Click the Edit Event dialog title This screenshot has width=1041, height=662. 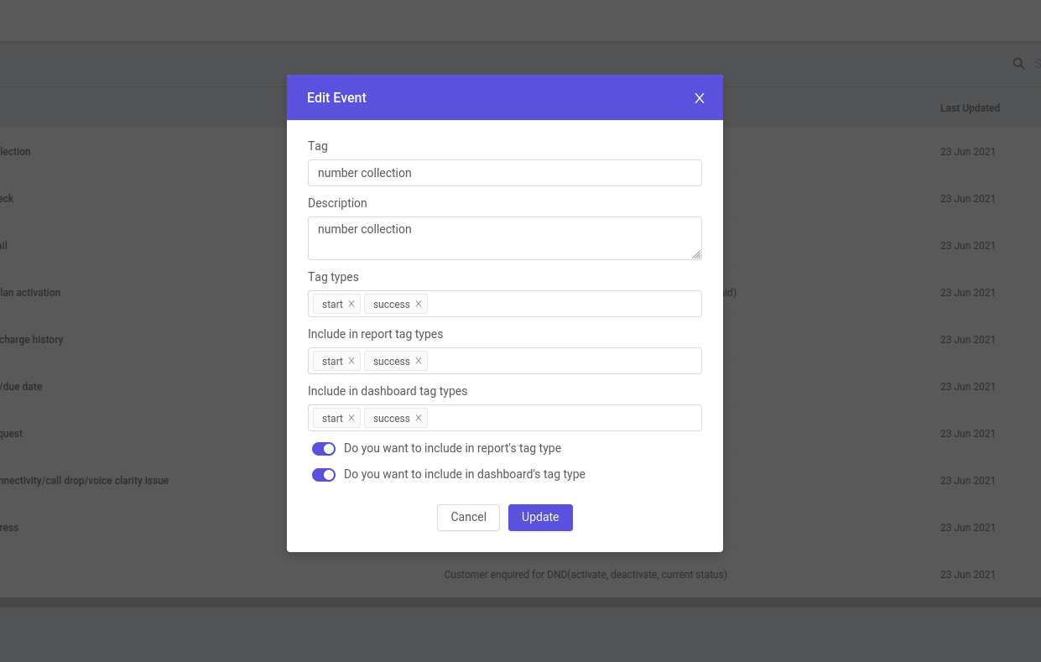click(x=336, y=98)
